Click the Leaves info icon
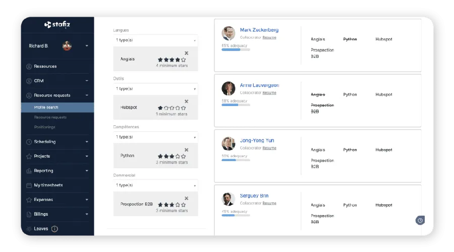Screen dimensions: 454x252 coord(54,229)
